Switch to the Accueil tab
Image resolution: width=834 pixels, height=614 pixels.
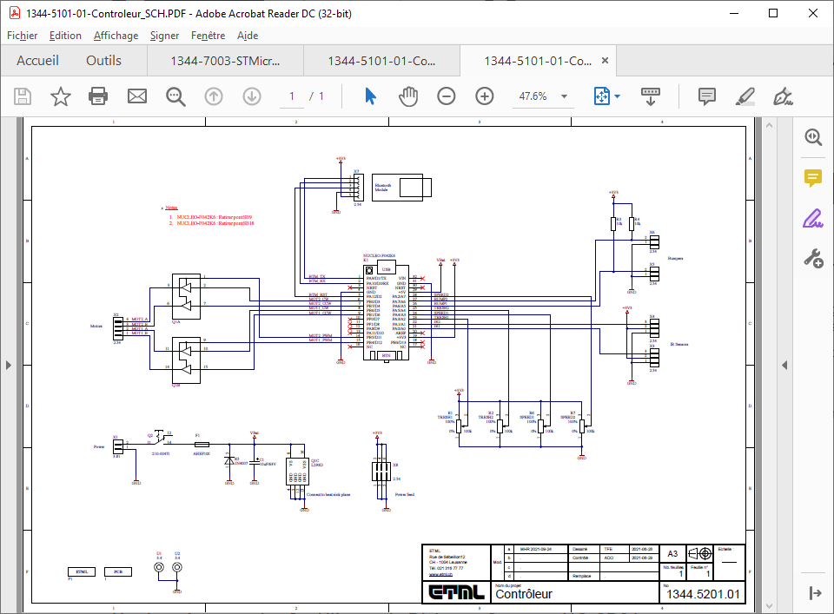37,61
